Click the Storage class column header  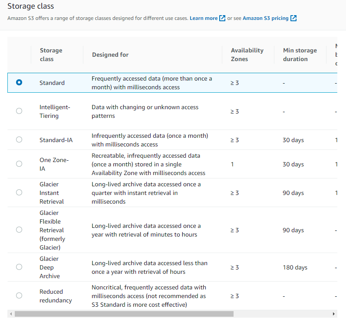(51, 55)
